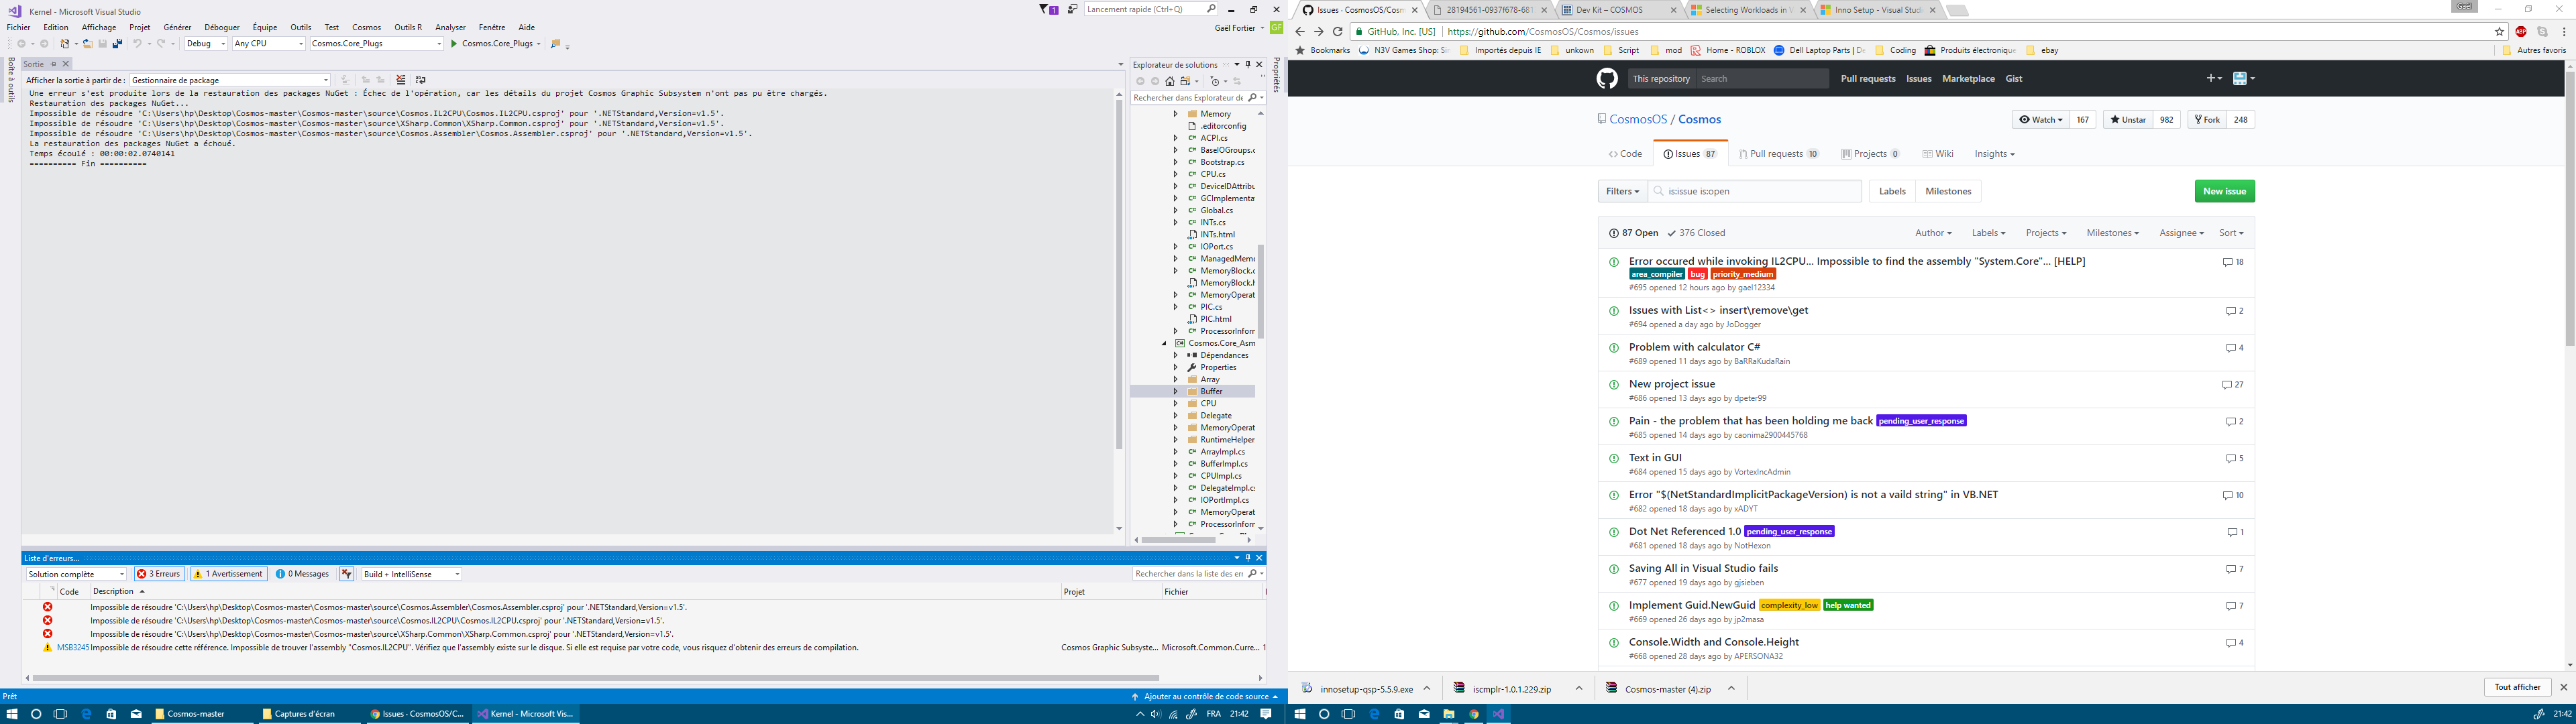Image resolution: width=2576 pixels, height=724 pixels.
Task: Open the Cosmos menu
Action: [366, 27]
